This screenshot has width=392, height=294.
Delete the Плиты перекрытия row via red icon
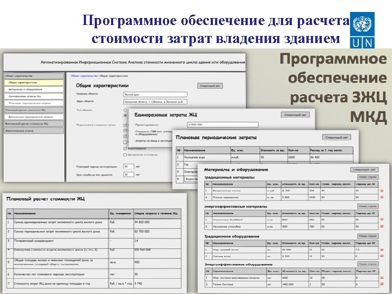382,197
